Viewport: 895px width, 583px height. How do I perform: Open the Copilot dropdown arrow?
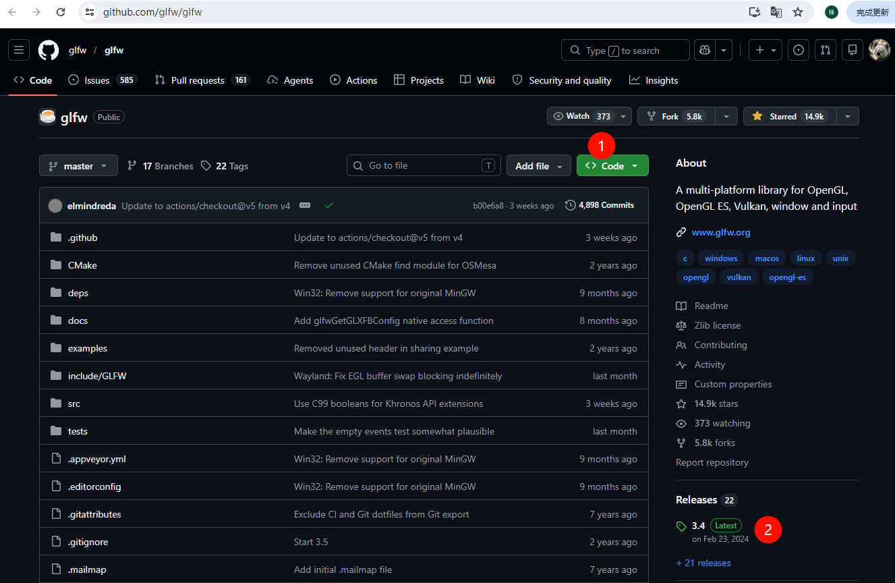724,50
